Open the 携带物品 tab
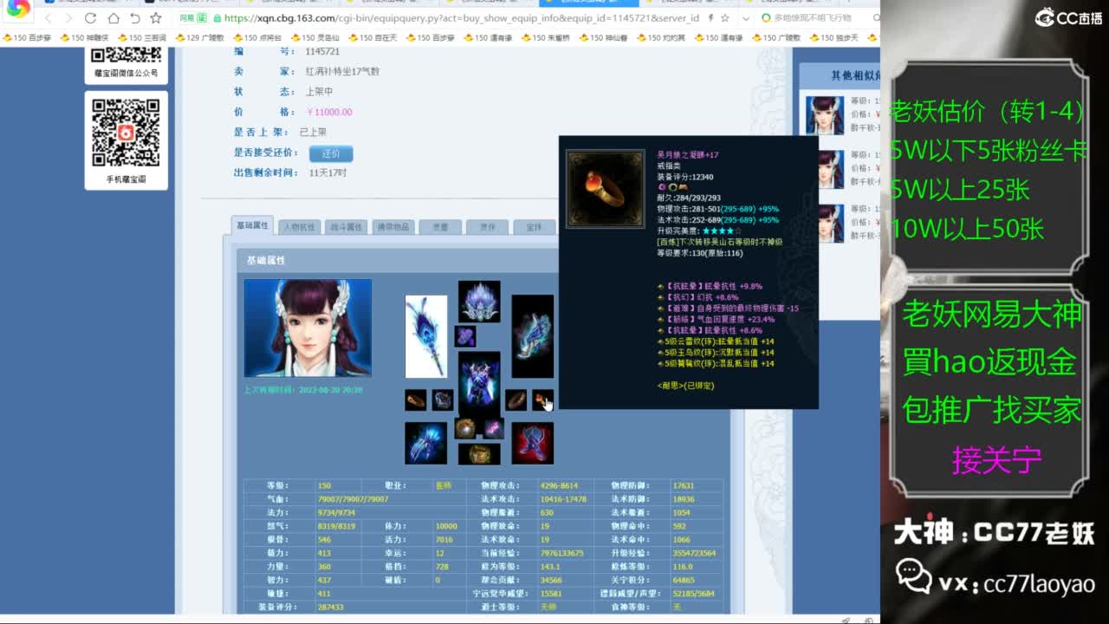The height and width of the screenshot is (624, 1109). click(x=393, y=227)
